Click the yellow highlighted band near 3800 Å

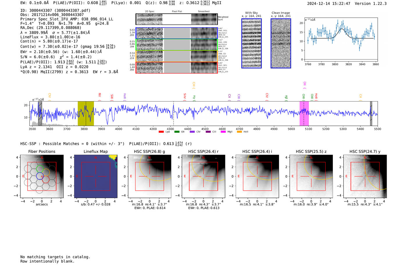(86, 114)
